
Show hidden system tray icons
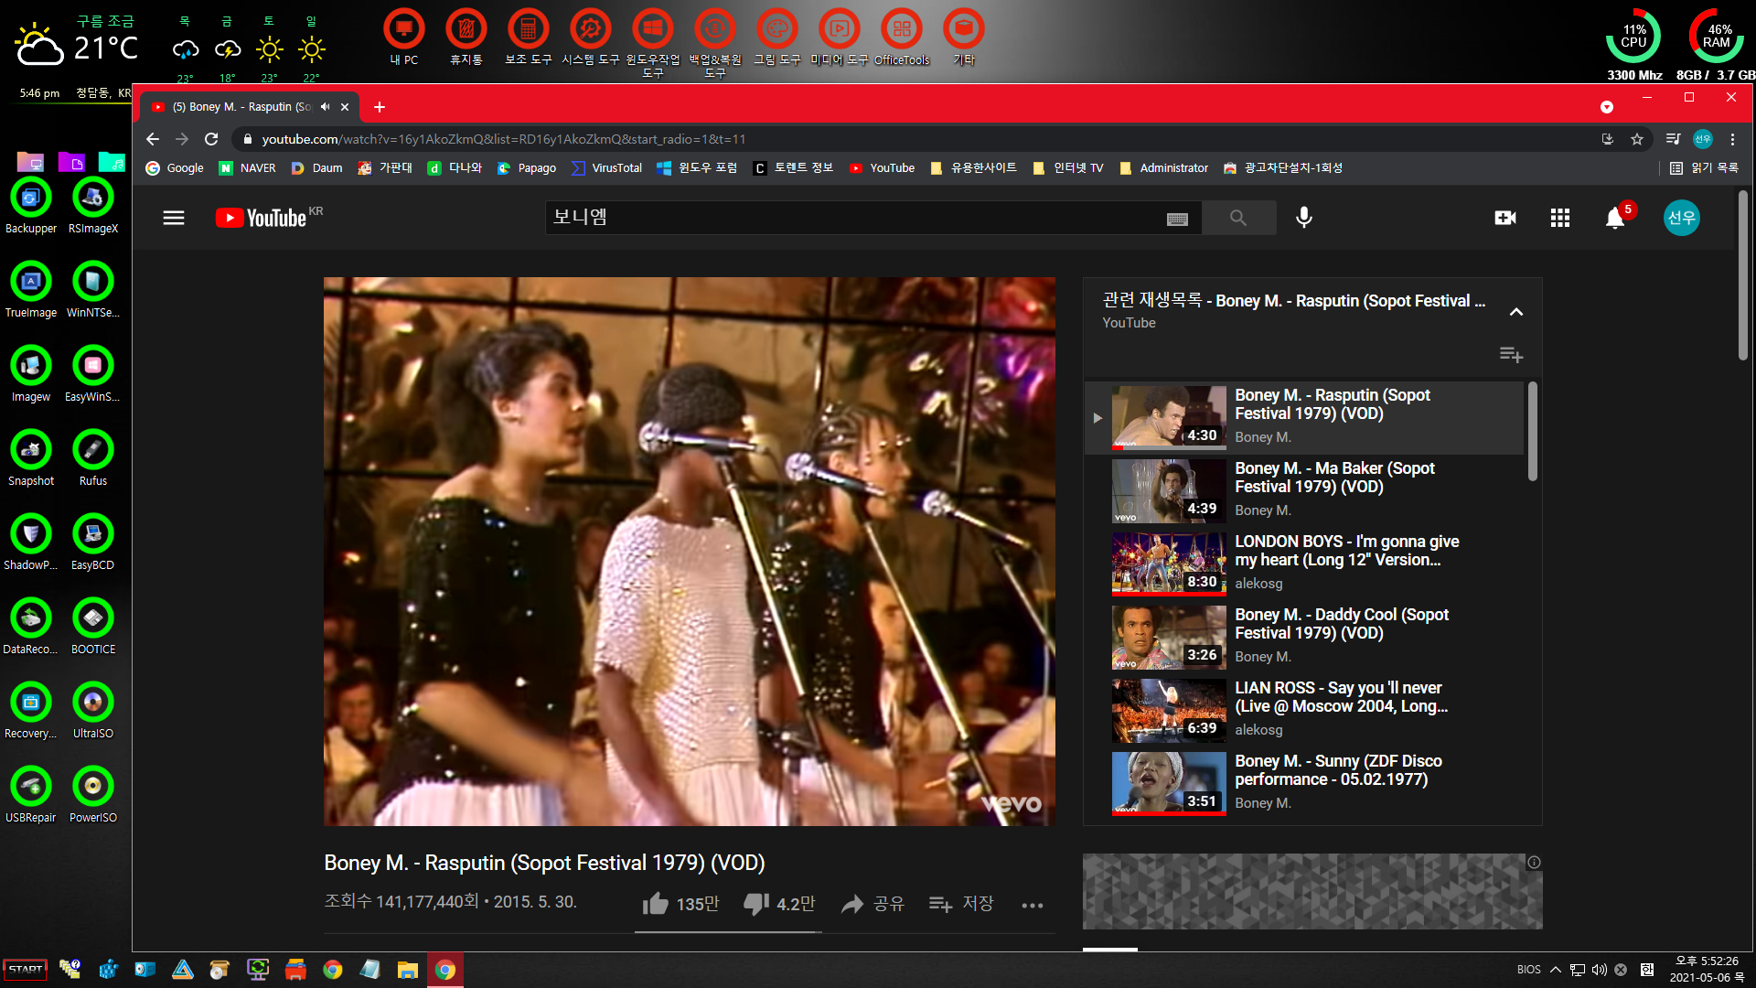tap(1555, 970)
